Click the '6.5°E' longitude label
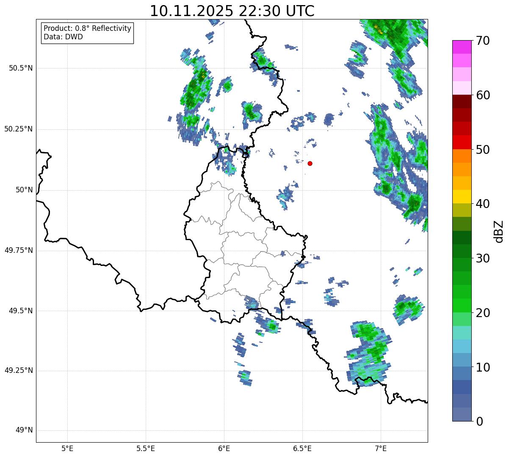The width and height of the screenshot is (509, 457). pos(302,448)
